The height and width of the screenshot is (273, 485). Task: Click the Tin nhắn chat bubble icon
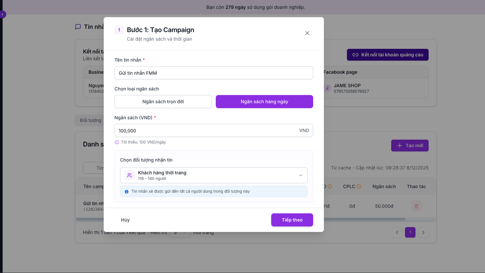click(78, 27)
